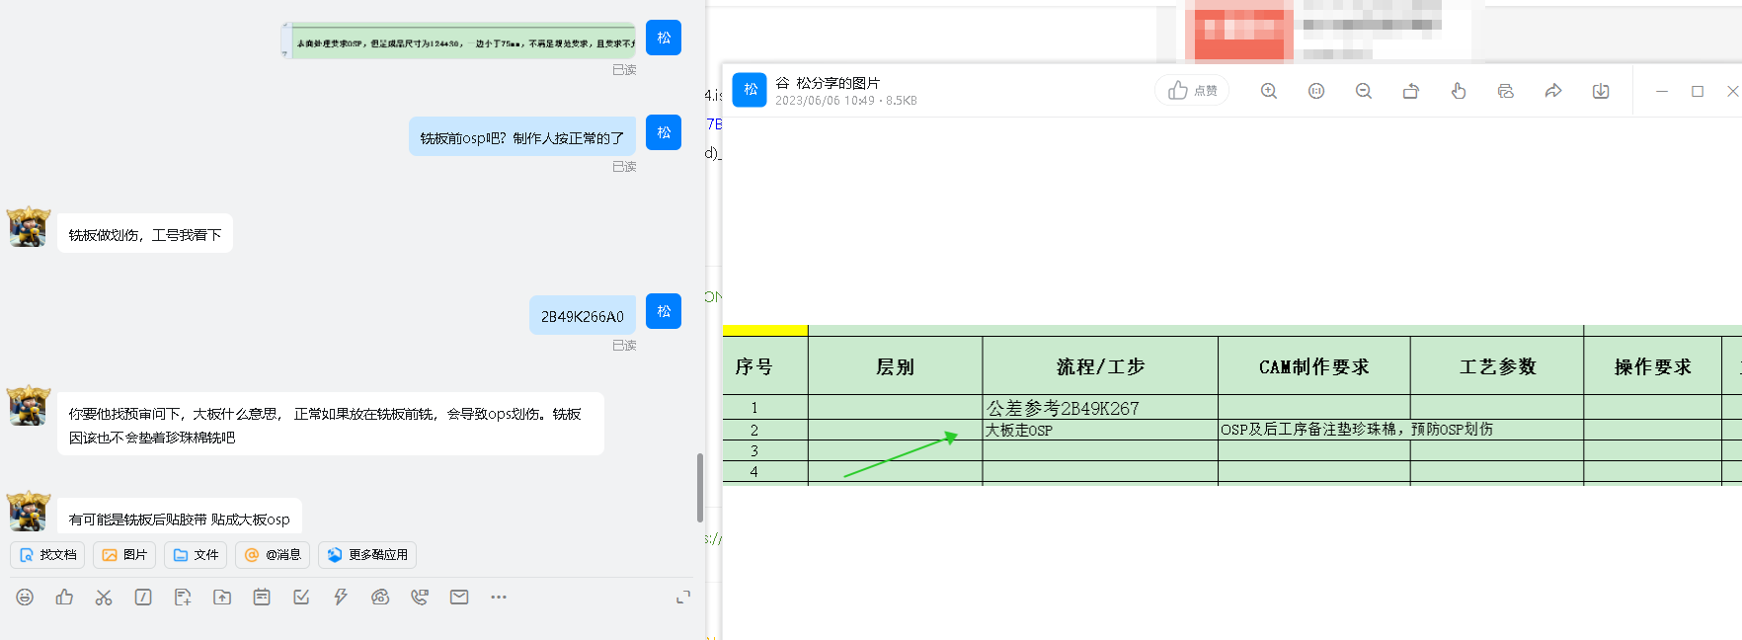The height and width of the screenshot is (640, 1742).
Task: Create new document note icon
Action: (x=183, y=597)
